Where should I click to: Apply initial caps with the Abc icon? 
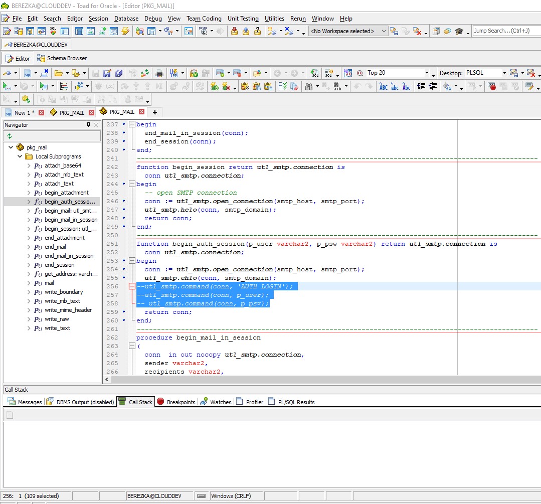click(407, 86)
